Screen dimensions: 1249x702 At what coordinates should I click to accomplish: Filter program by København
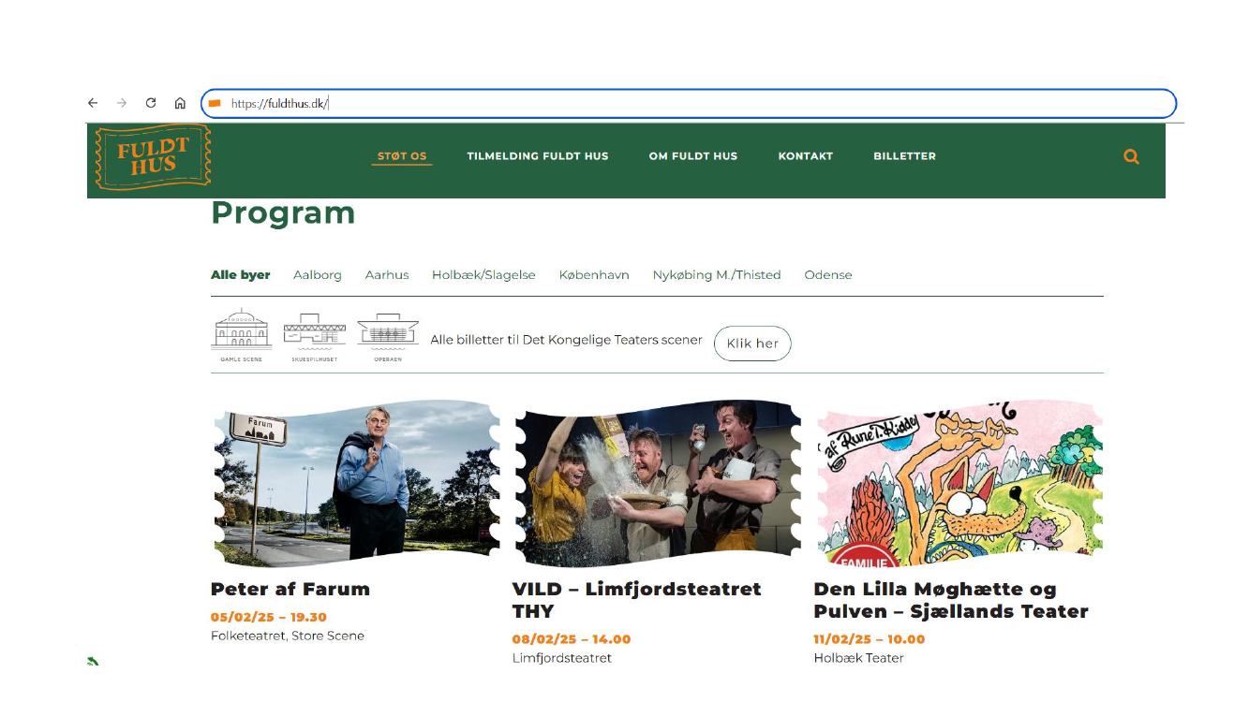(594, 275)
